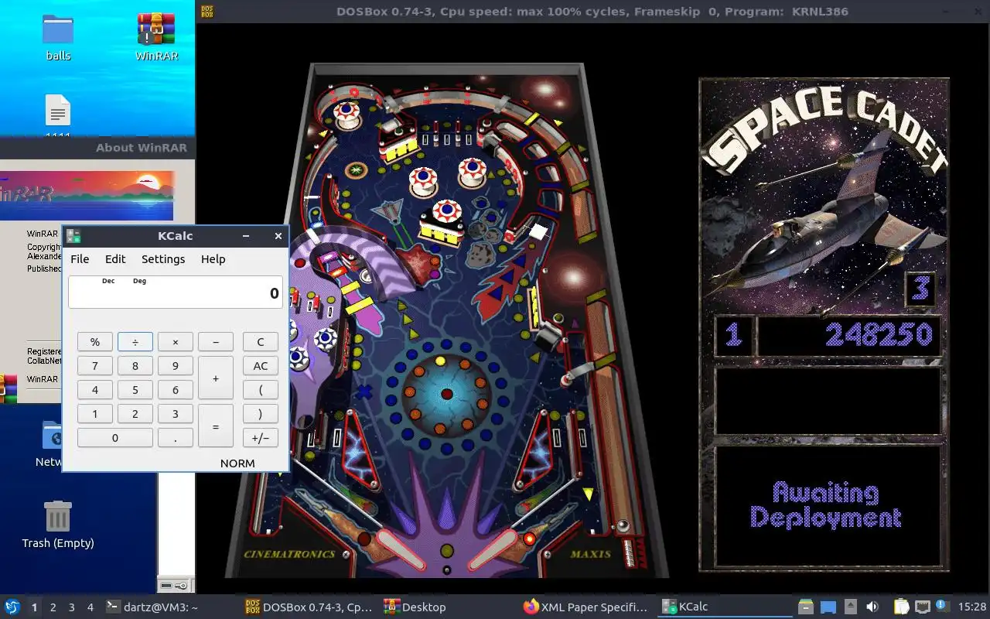Open KCalc Edit menu
The height and width of the screenshot is (619, 990).
[x=115, y=259]
